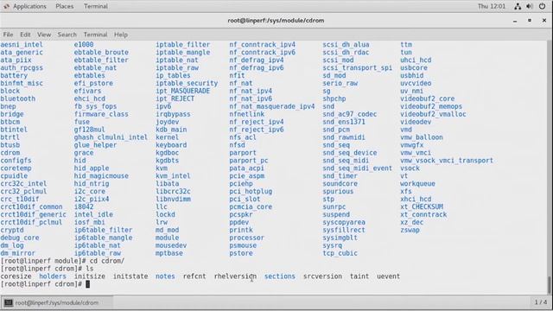Click the srcversion file name
Screen dimensions: 553x311
(x=322, y=276)
